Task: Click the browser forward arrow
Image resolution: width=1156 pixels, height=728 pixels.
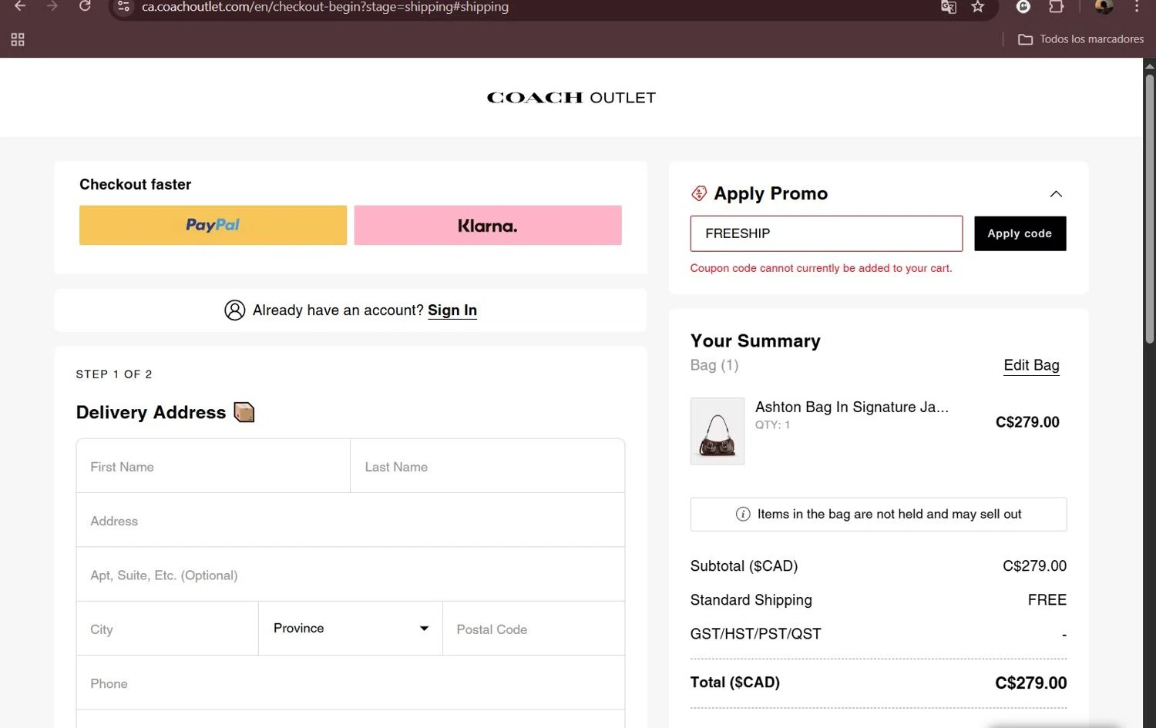Action: click(x=52, y=6)
